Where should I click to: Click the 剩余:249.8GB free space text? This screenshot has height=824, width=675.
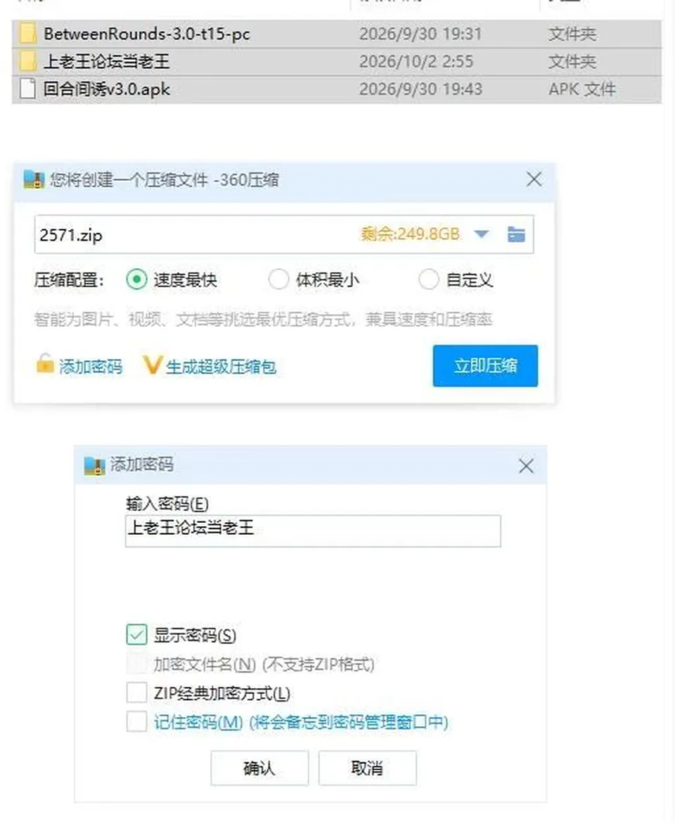[410, 234]
